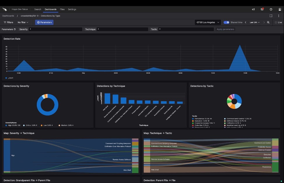Open the Last 24h time range dropdown
Screen dimensions: 284x183
(255, 22)
